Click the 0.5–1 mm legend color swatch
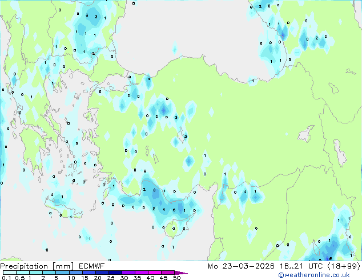The image size is (362, 280). click(x=23, y=273)
